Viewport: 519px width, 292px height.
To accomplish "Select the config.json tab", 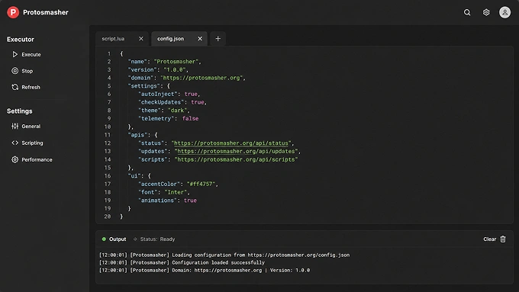I will coord(170,39).
